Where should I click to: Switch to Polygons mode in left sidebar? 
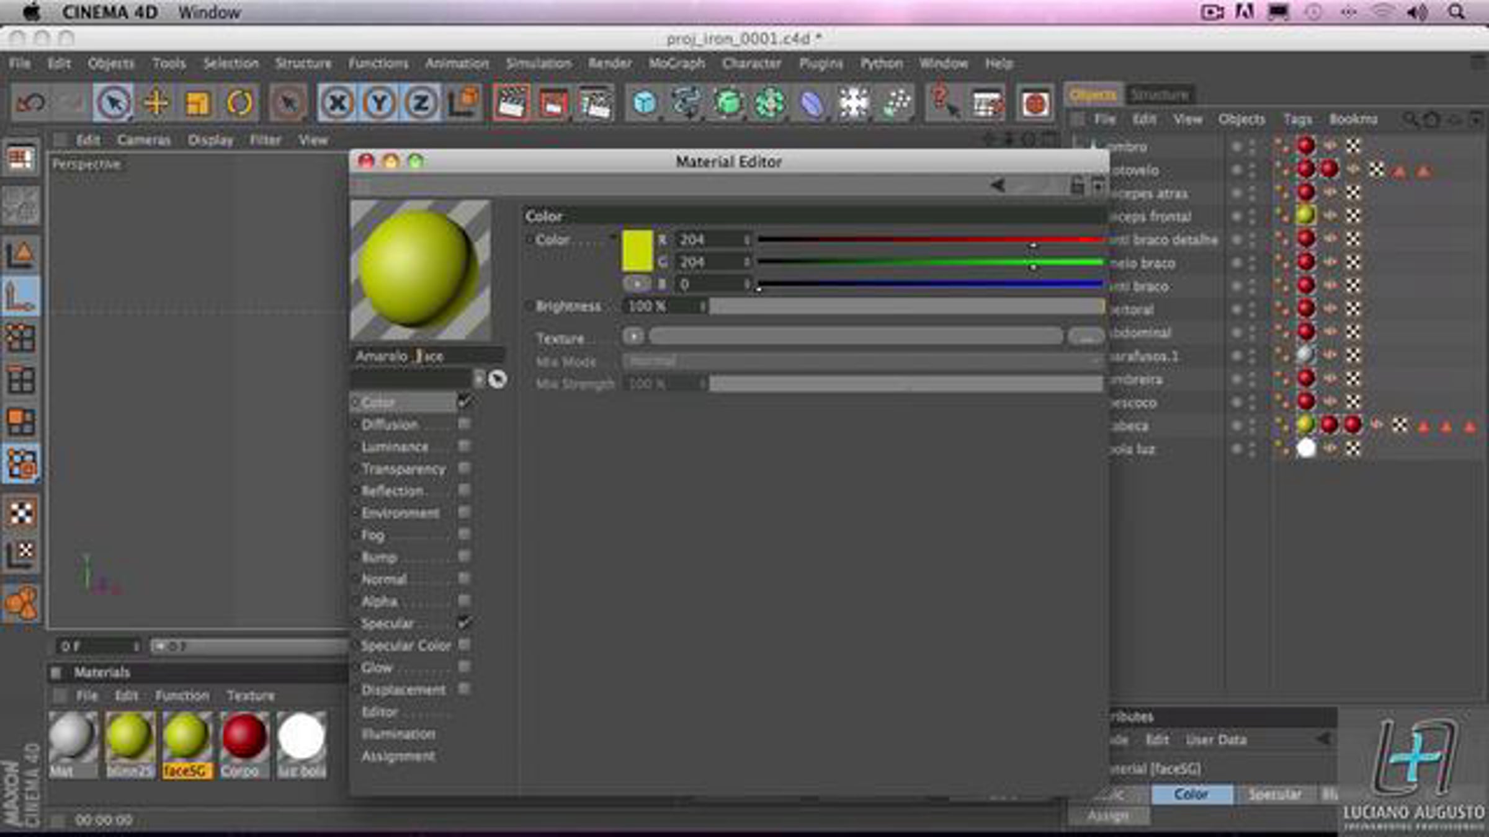pos(20,422)
